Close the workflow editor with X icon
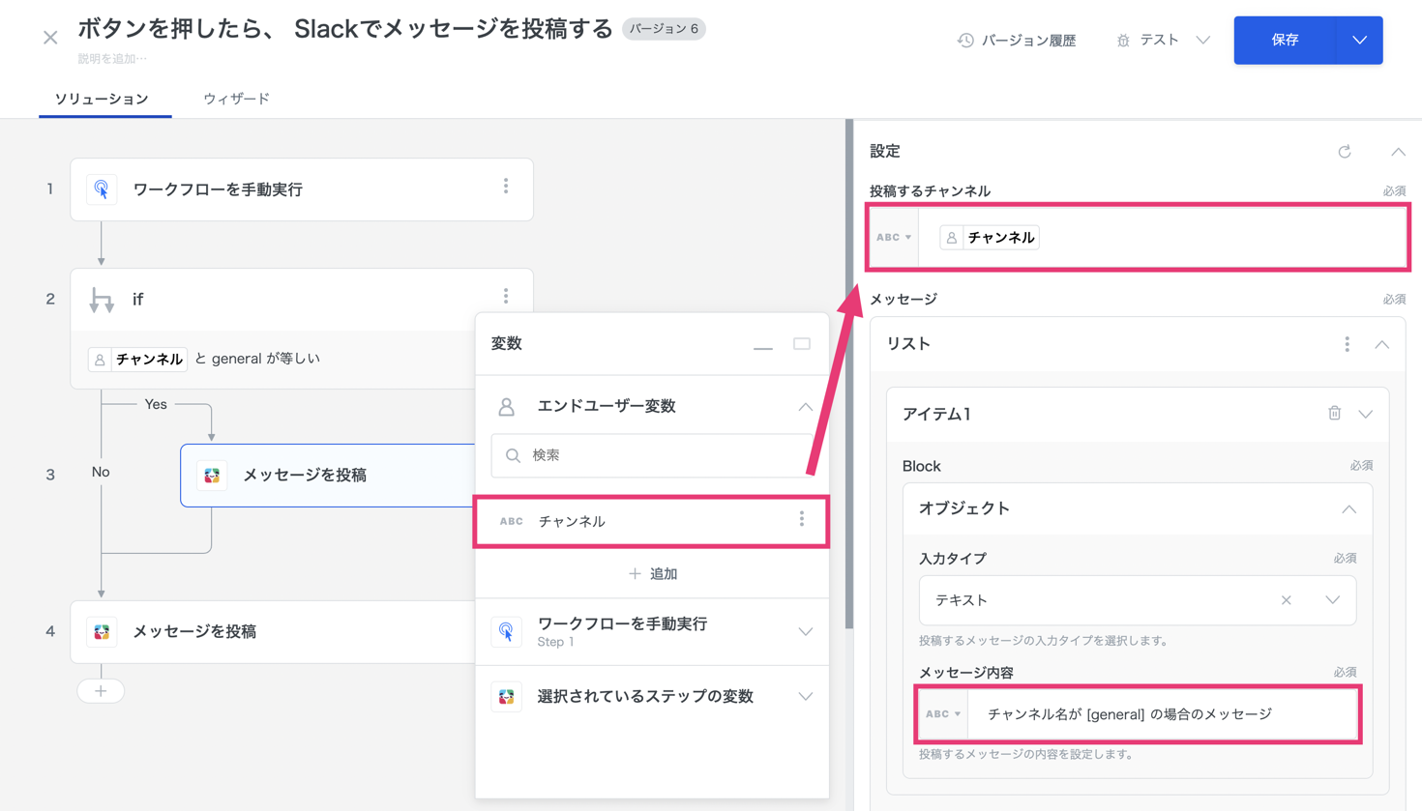The image size is (1422, 811). point(50,38)
